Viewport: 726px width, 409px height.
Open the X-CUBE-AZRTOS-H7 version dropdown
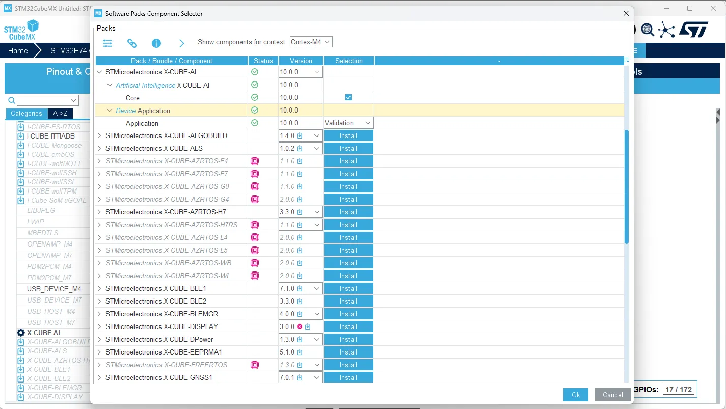(x=317, y=212)
